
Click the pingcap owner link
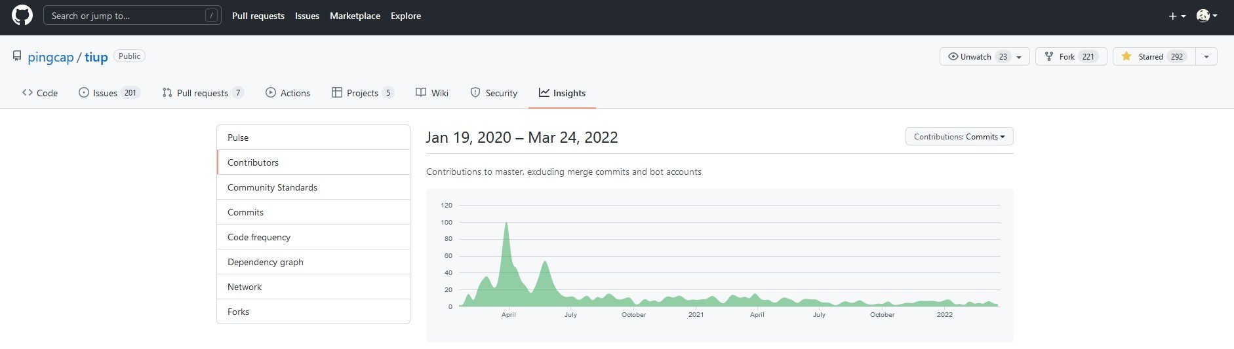click(x=50, y=57)
